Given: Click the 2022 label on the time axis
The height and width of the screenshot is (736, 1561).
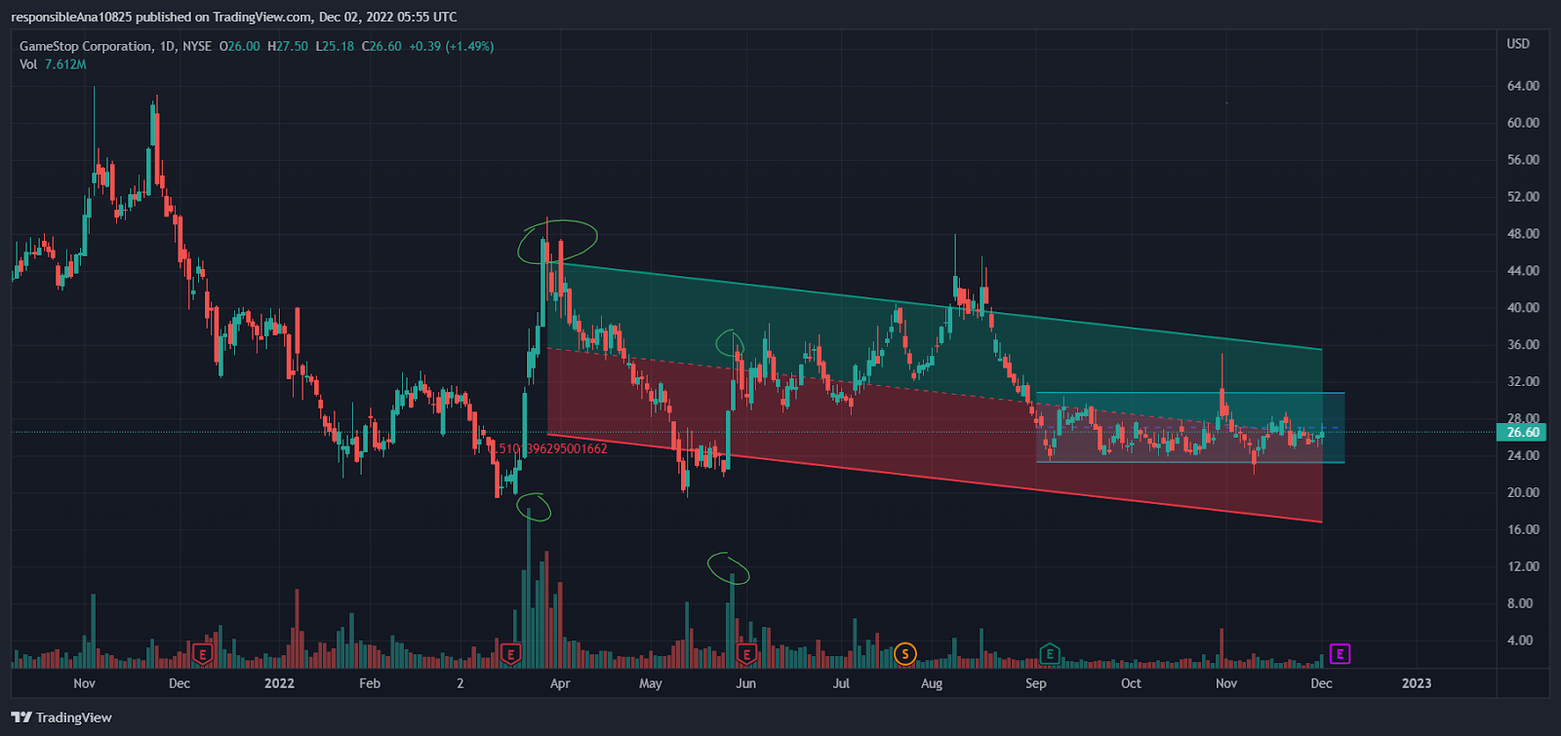Looking at the screenshot, I should 279,683.
